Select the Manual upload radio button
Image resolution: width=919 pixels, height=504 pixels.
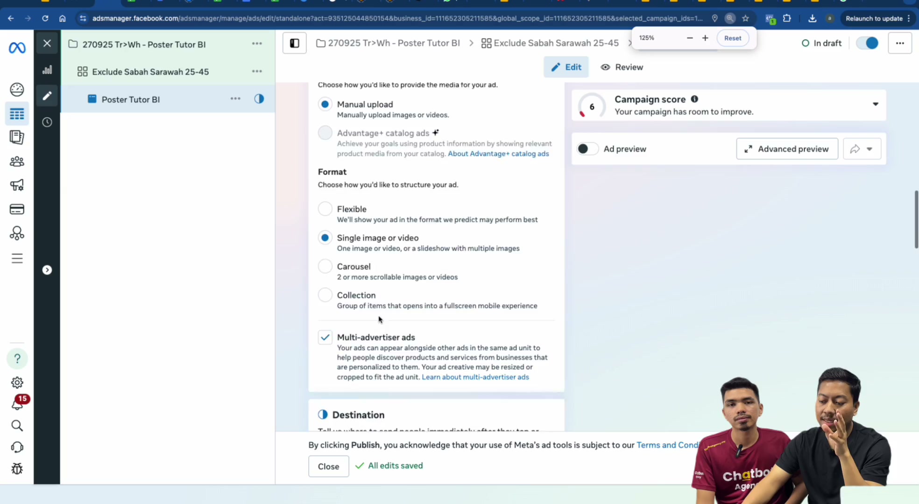coord(325,104)
